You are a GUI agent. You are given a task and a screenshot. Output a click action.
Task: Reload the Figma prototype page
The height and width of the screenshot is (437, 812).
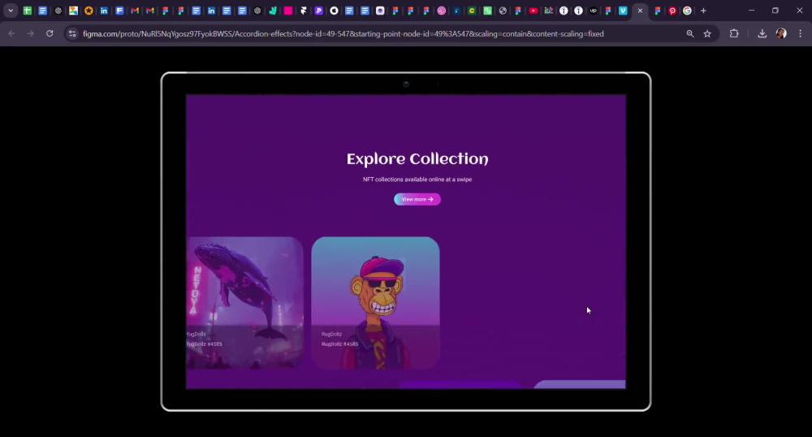pos(50,33)
